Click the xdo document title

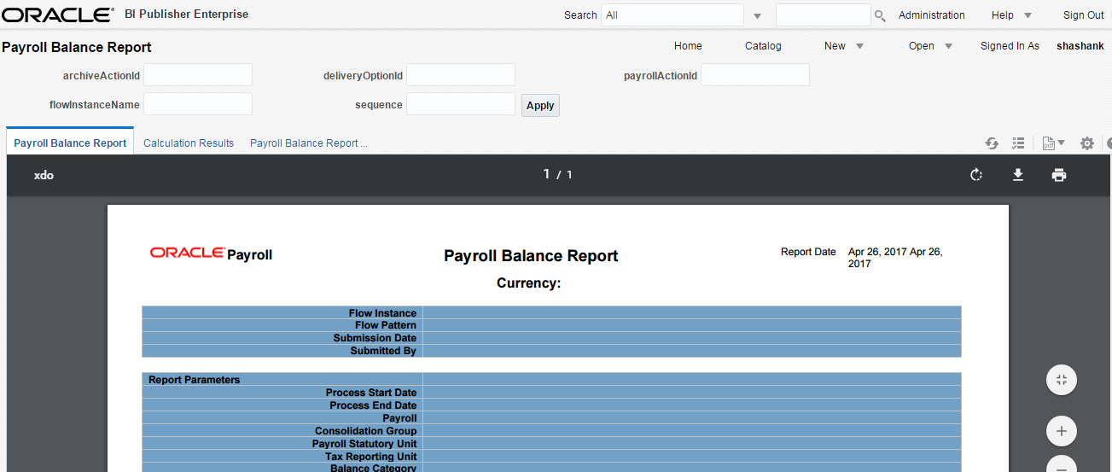click(x=44, y=175)
